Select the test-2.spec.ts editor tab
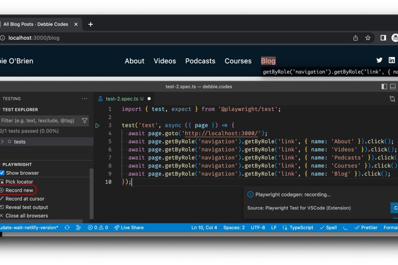This screenshot has height=265, width=398. 124,98
